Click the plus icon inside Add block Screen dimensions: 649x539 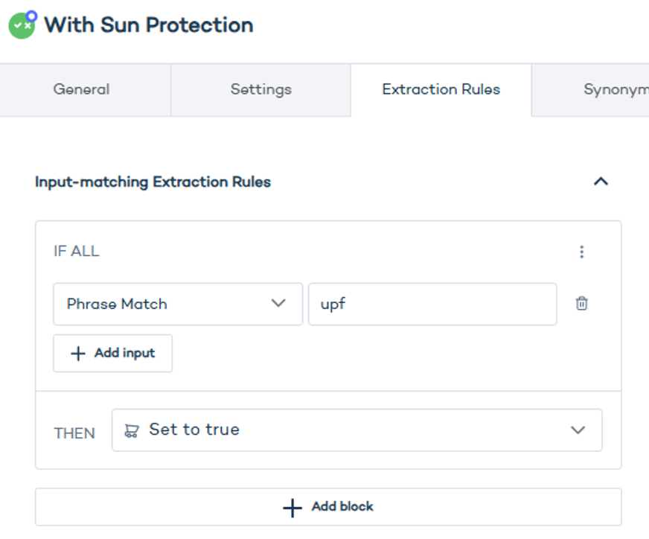pyautogui.click(x=292, y=507)
